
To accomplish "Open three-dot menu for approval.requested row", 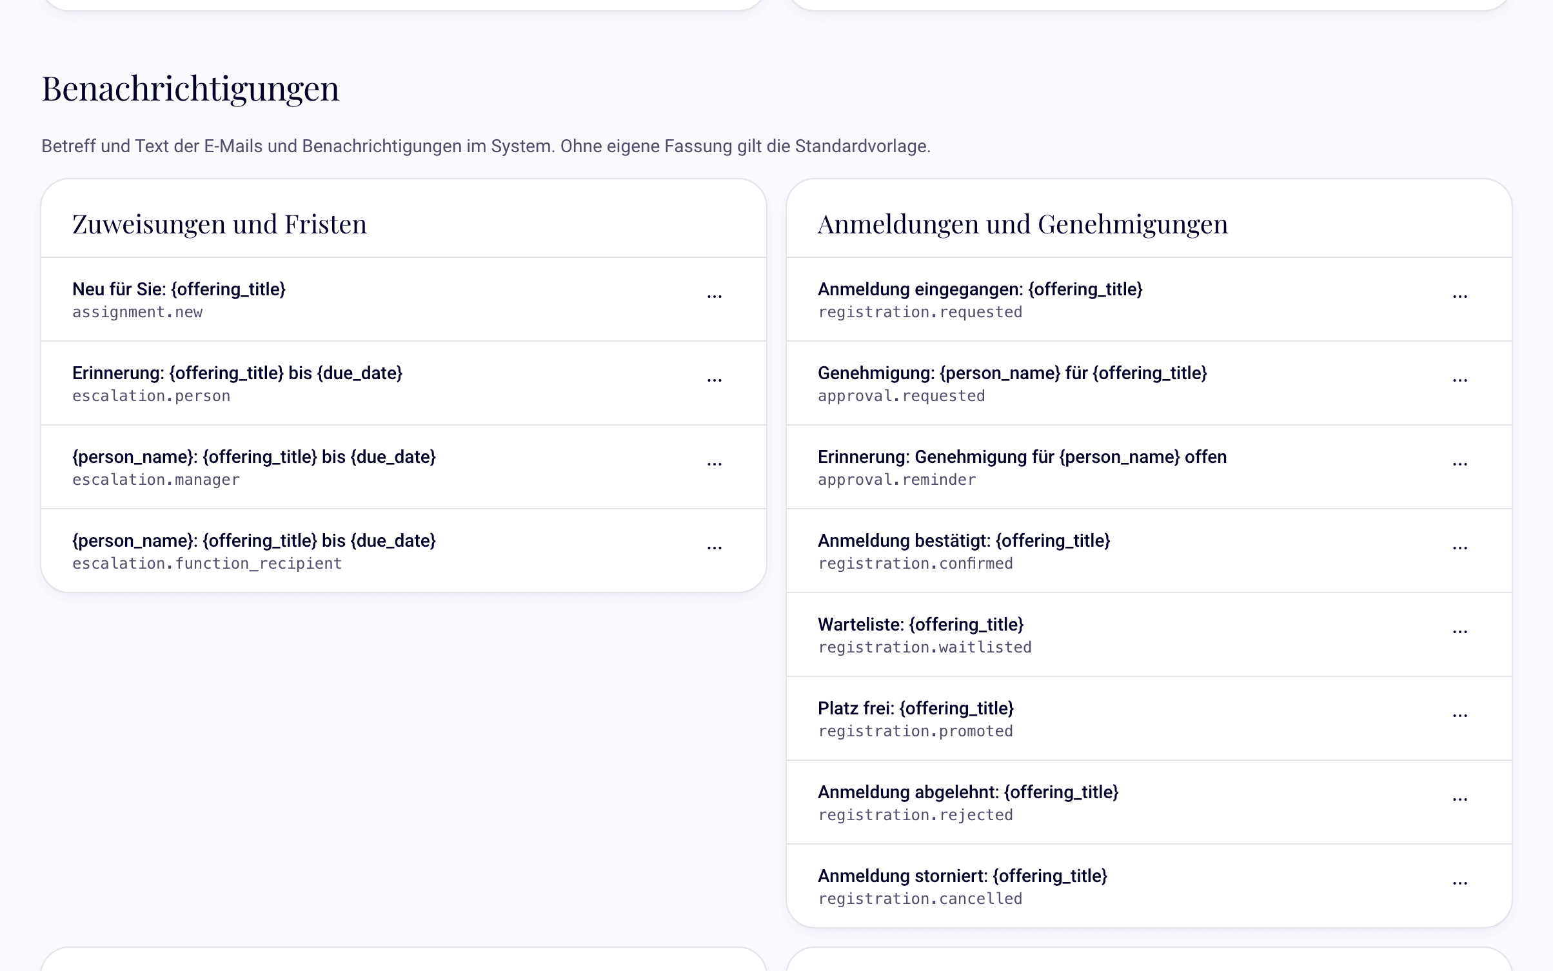I will click(x=1459, y=381).
